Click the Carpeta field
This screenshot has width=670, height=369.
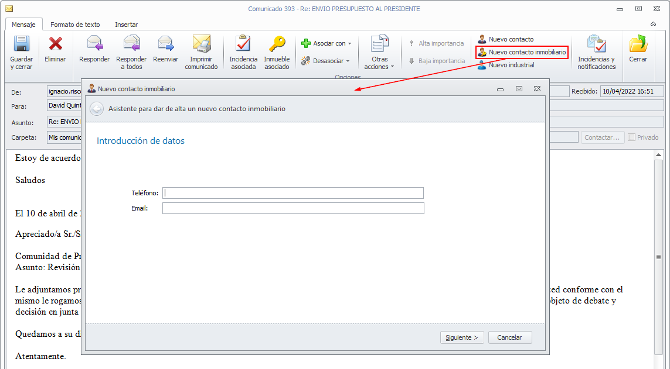(64, 137)
